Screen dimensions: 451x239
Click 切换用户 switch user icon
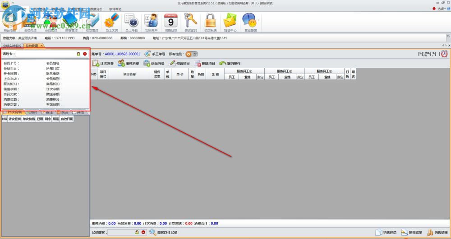tap(151, 23)
